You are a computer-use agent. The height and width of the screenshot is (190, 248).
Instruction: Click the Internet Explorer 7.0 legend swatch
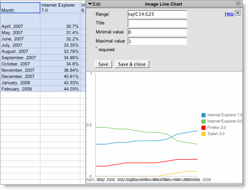click(x=203, y=115)
